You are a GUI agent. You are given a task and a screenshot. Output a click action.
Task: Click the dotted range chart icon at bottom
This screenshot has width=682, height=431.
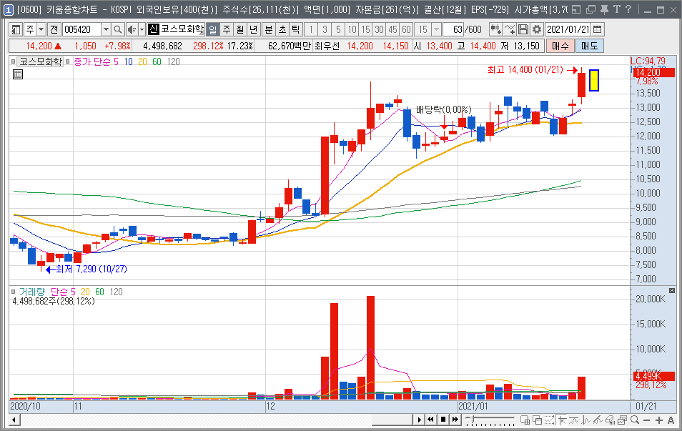(550, 420)
